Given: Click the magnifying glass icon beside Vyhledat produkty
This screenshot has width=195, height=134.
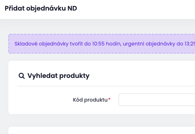Looking at the screenshot, I should click(x=21, y=76).
